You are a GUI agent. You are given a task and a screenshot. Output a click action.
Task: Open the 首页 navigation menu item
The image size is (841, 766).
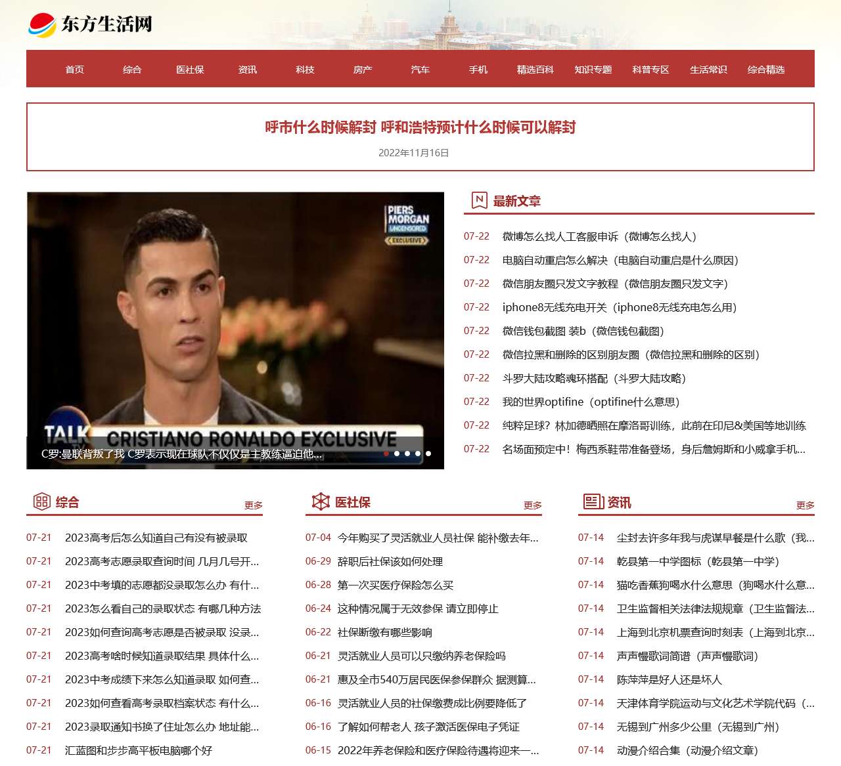coord(74,70)
